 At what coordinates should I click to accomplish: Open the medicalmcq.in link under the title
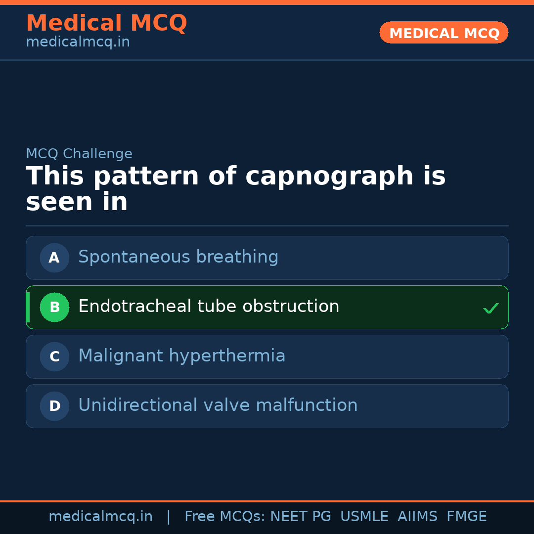(78, 43)
